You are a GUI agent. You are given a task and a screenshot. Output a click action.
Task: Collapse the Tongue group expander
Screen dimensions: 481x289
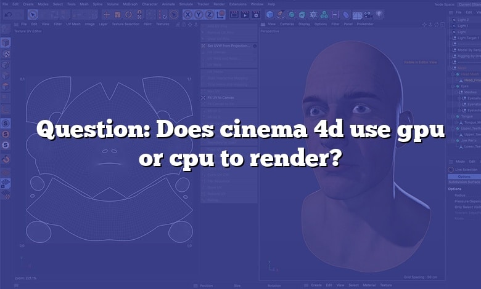point(453,116)
